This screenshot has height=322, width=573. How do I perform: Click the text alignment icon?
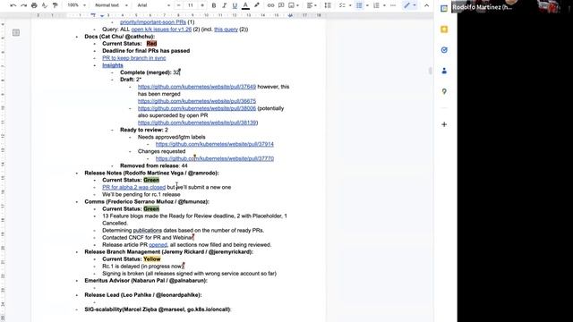310,5
